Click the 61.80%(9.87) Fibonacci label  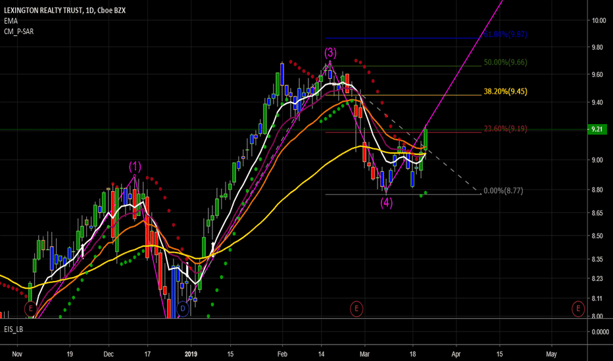[506, 34]
